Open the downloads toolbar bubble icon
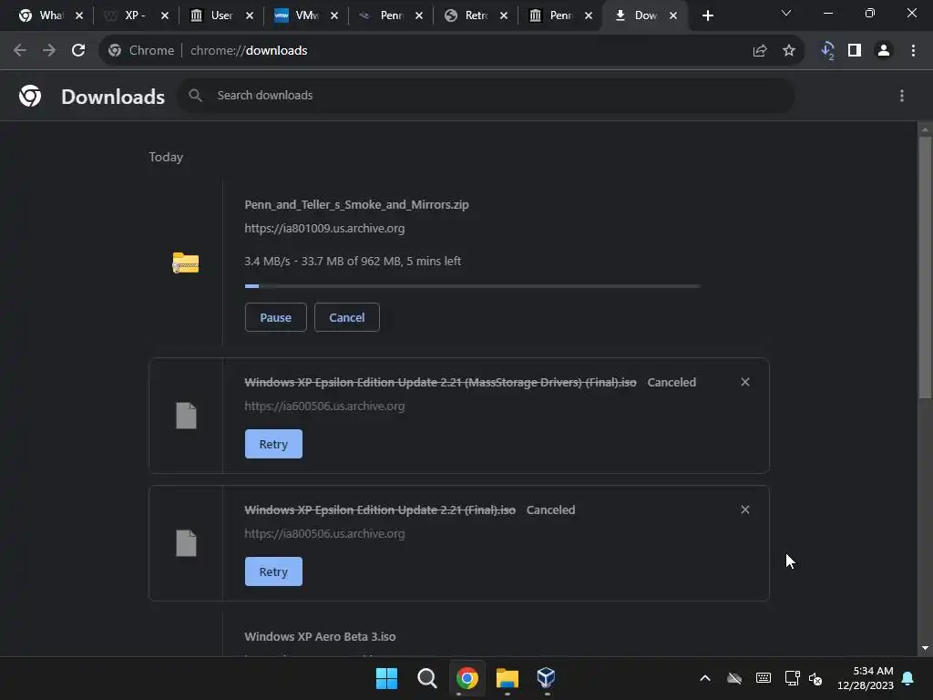The height and width of the screenshot is (700, 933). (x=827, y=51)
